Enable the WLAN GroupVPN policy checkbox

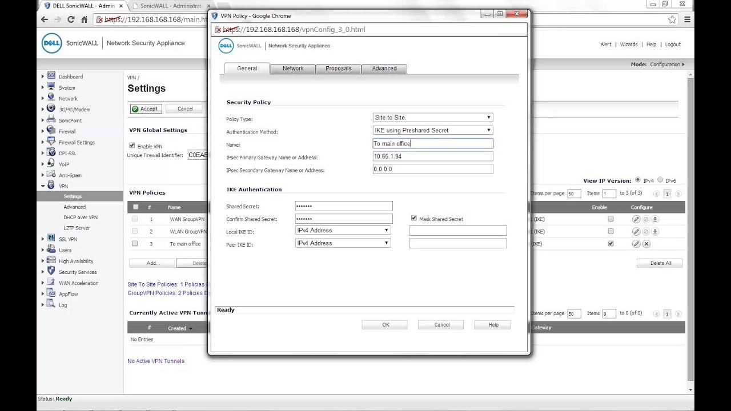click(x=611, y=231)
